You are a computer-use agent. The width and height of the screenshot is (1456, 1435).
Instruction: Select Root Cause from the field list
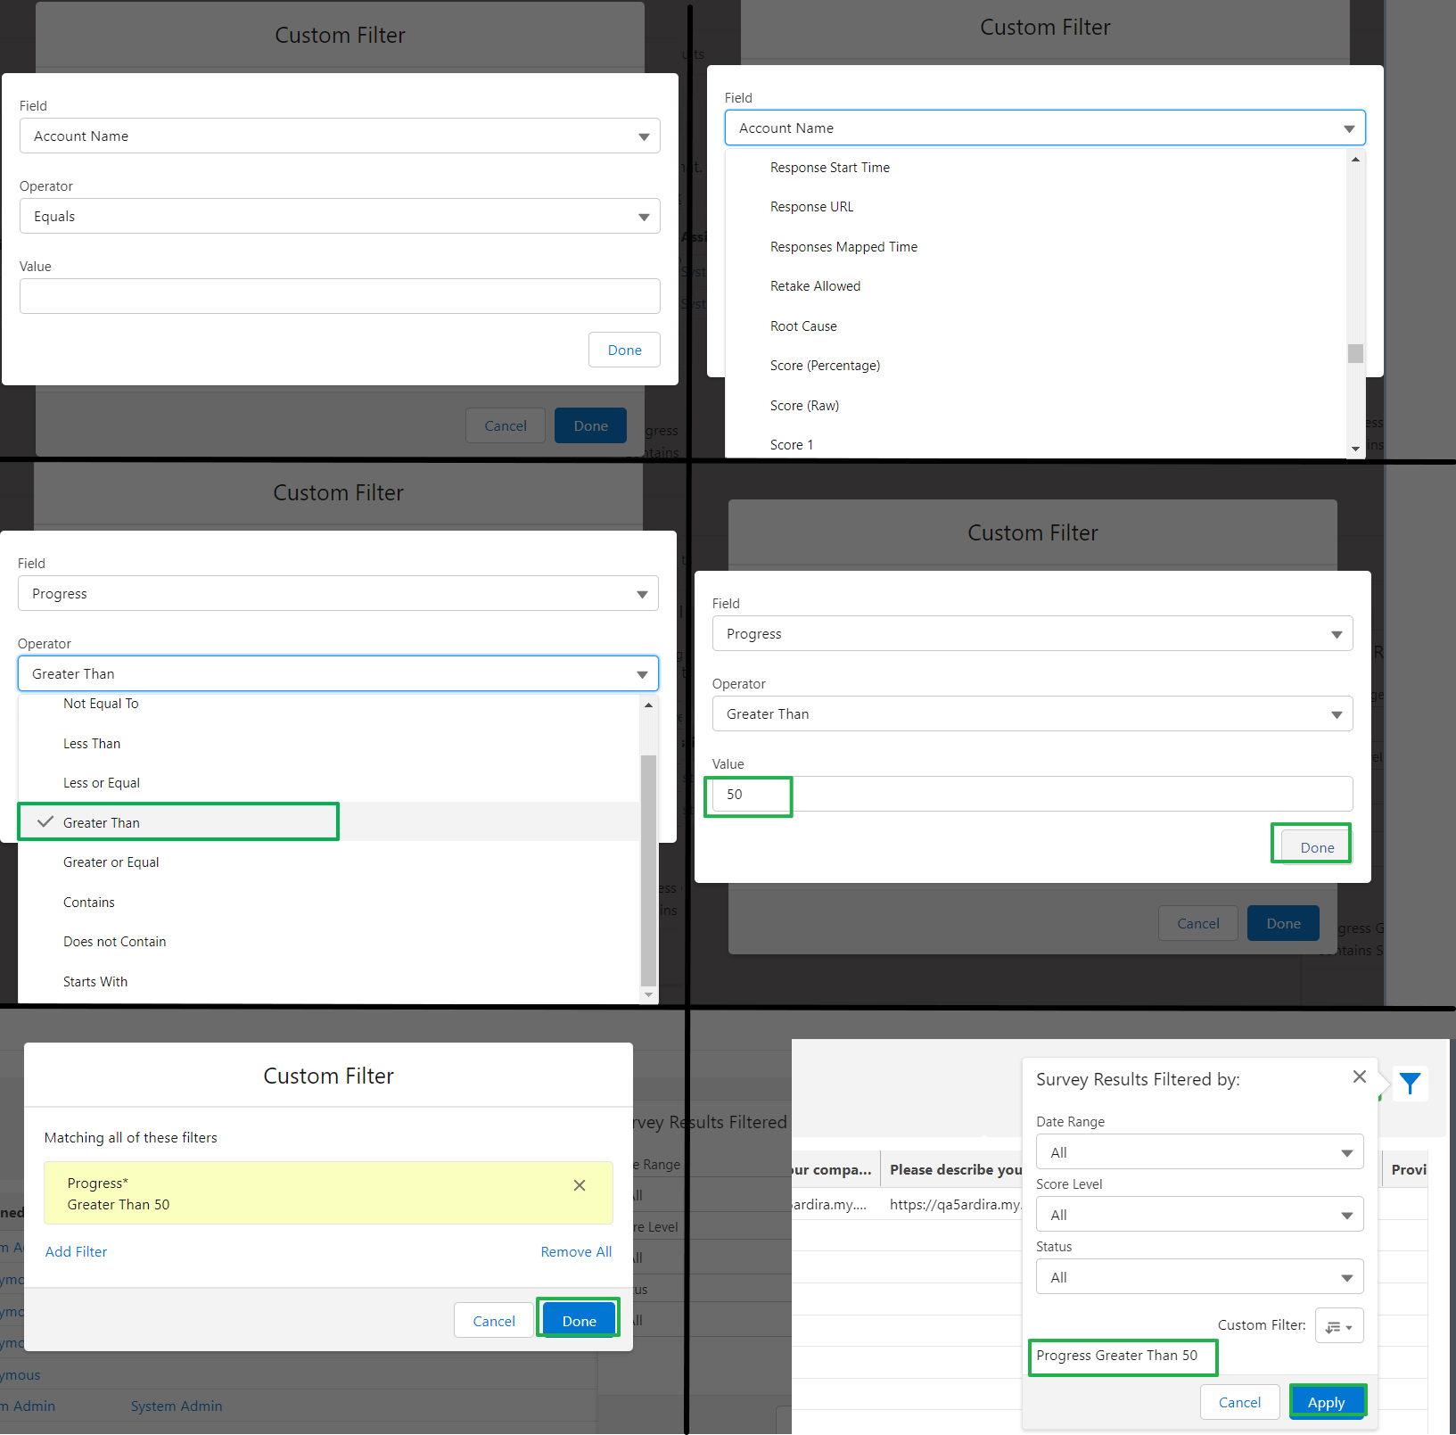point(802,326)
